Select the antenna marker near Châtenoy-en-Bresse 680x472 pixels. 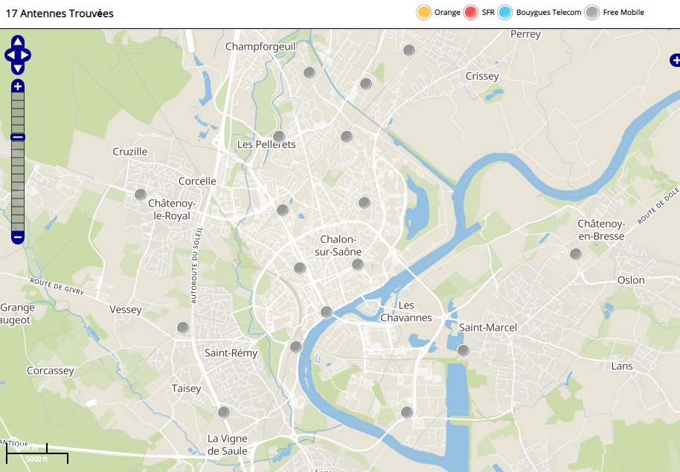click(x=575, y=253)
